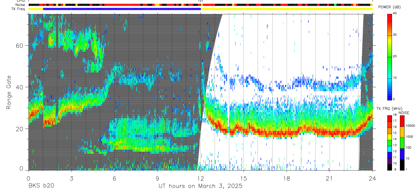Select the "NOISE" legend title on the right

coord(404,113)
